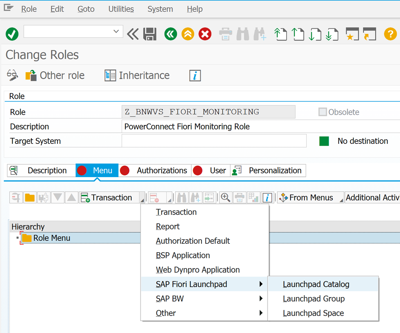
Task: Click the Target System input field
Action: [x=214, y=141]
